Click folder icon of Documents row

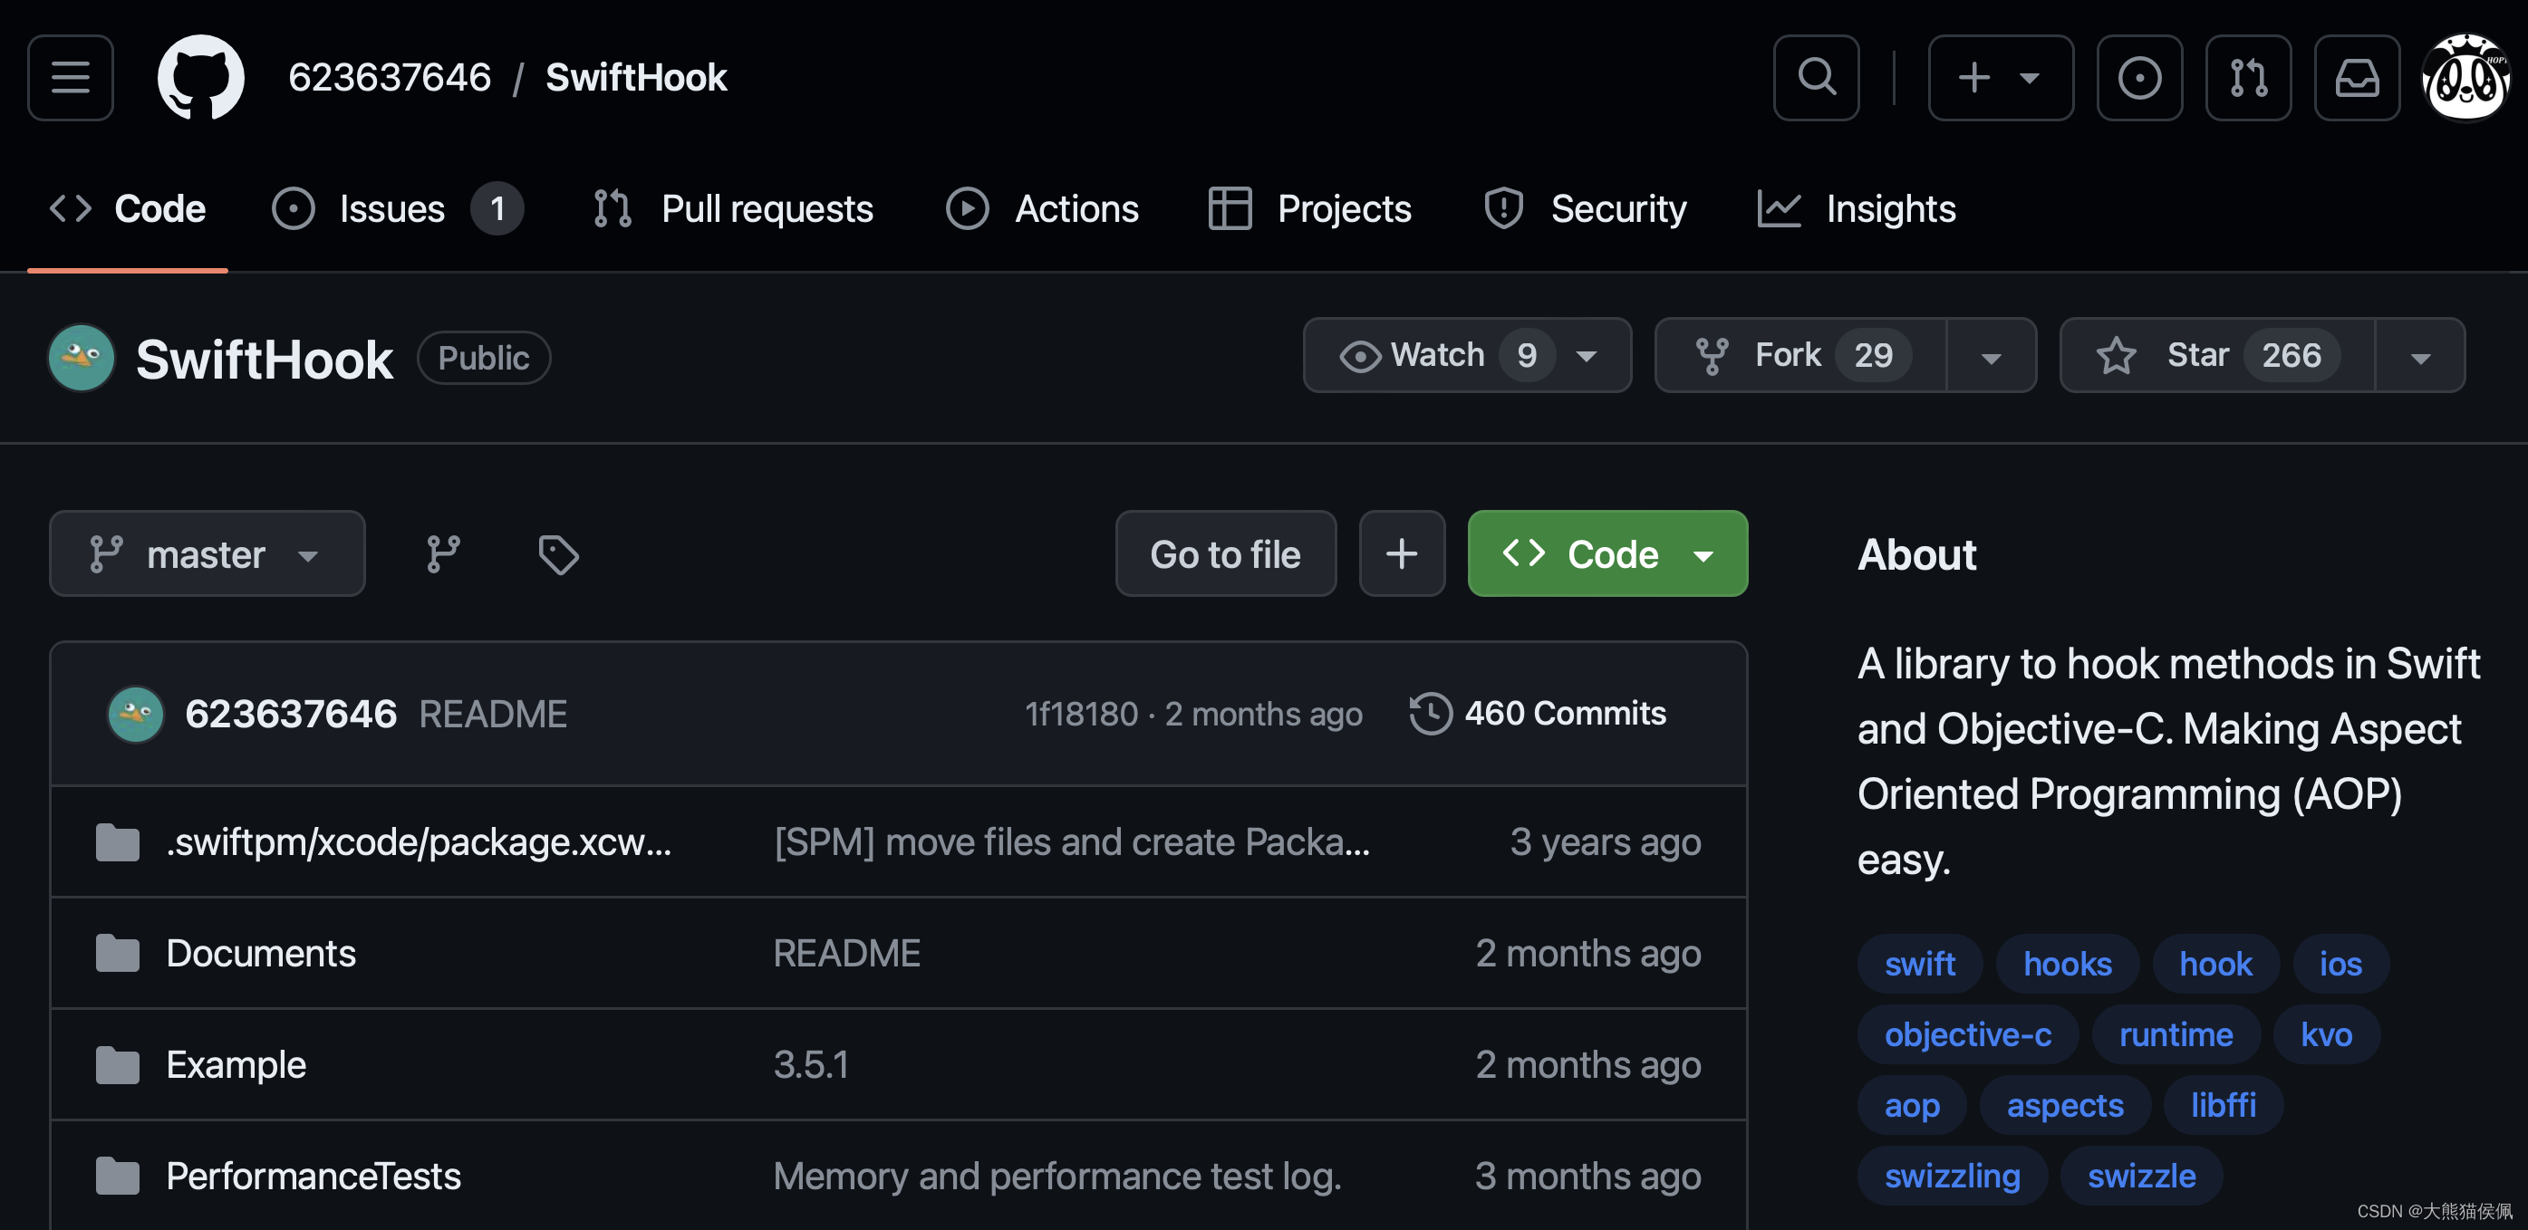pyautogui.click(x=118, y=954)
